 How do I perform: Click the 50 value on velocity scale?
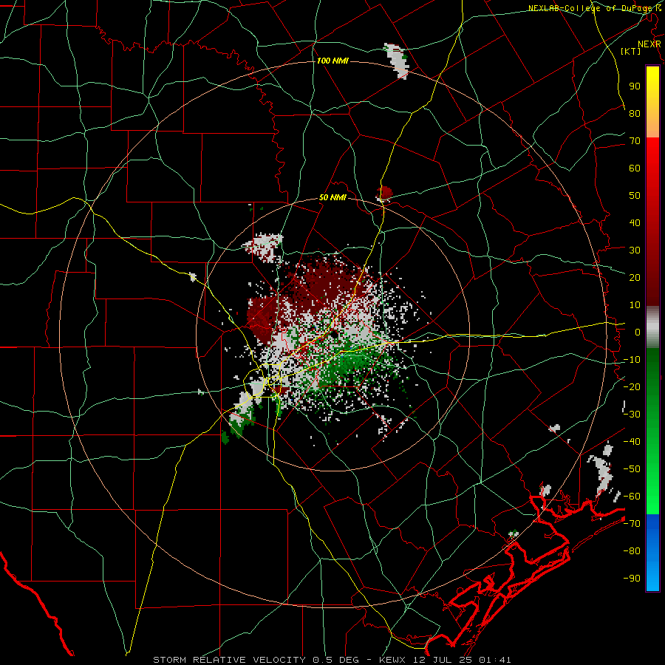coord(635,196)
